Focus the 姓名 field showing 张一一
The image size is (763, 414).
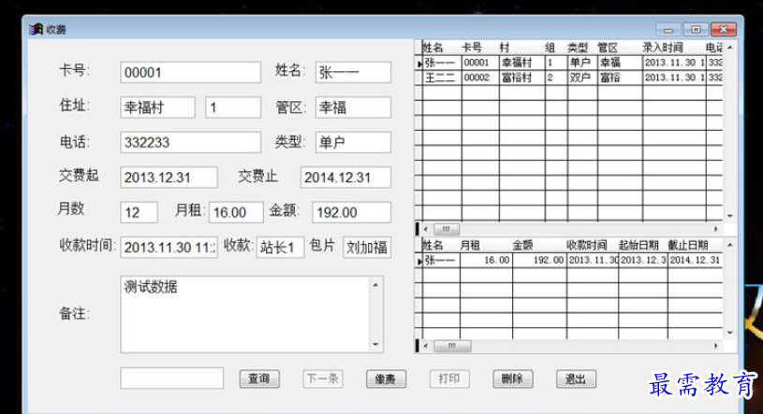click(353, 72)
